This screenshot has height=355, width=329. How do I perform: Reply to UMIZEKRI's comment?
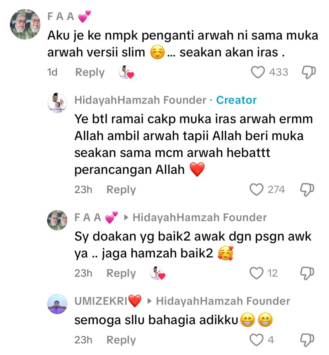(x=121, y=340)
